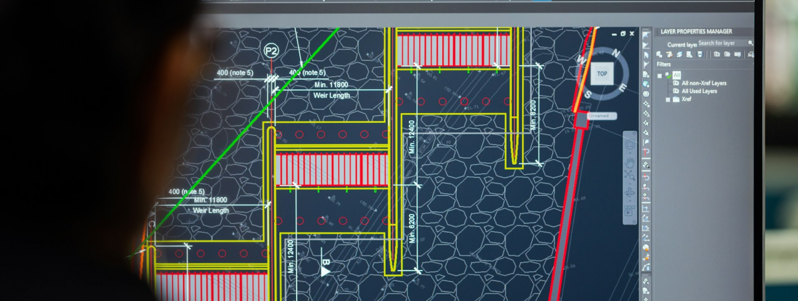Click the TOP face of the ViewCube
This screenshot has width=798, height=301.
tap(602, 74)
